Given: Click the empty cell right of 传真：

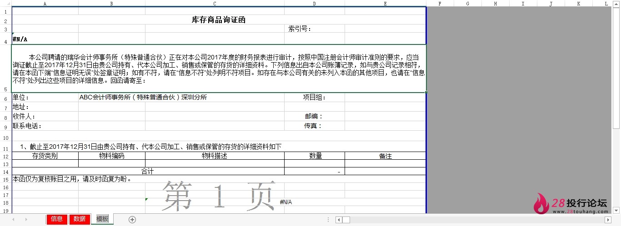Looking at the screenshot, I should [x=386, y=126].
